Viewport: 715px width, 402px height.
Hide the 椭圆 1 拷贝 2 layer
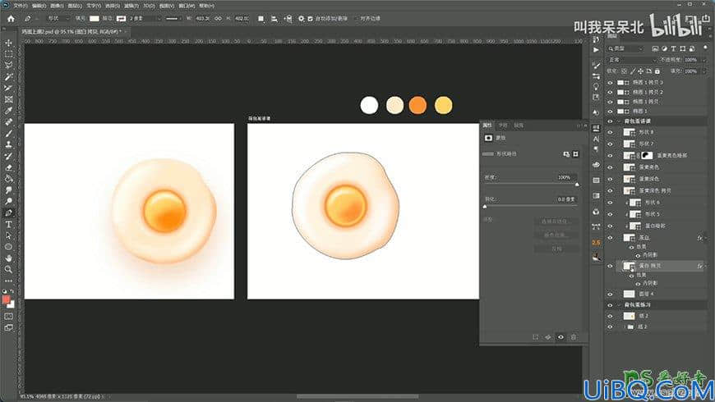610,92
